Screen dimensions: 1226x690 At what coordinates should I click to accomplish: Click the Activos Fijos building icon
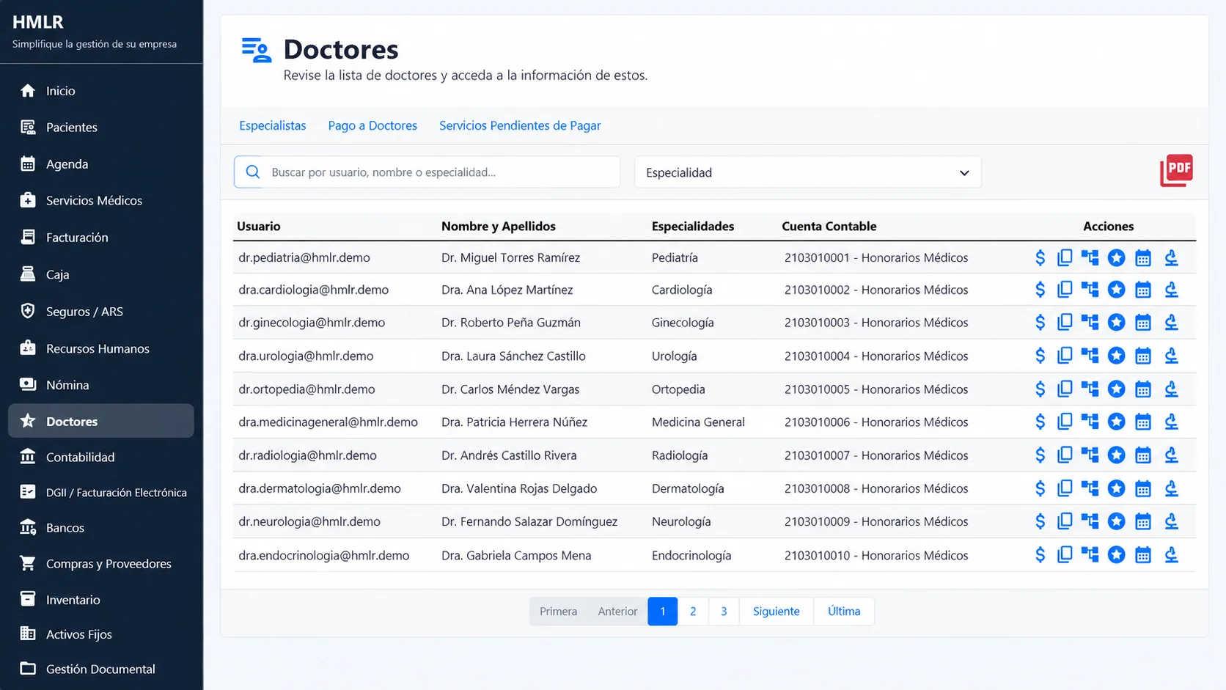pos(28,634)
